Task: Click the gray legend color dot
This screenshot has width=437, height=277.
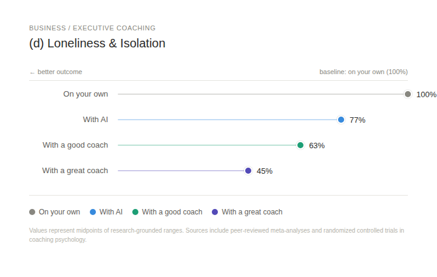Action: click(x=32, y=212)
